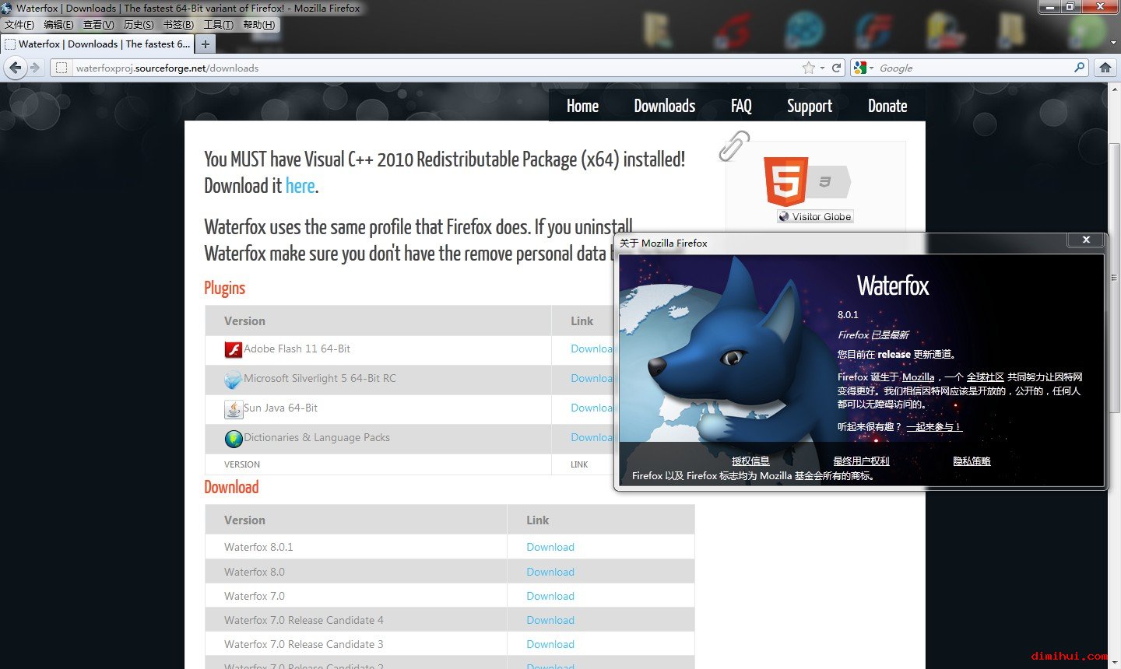Close the 关于 Mozilla Firefox dialog
The width and height of the screenshot is (1121, 669).
tap(1086, 240)
